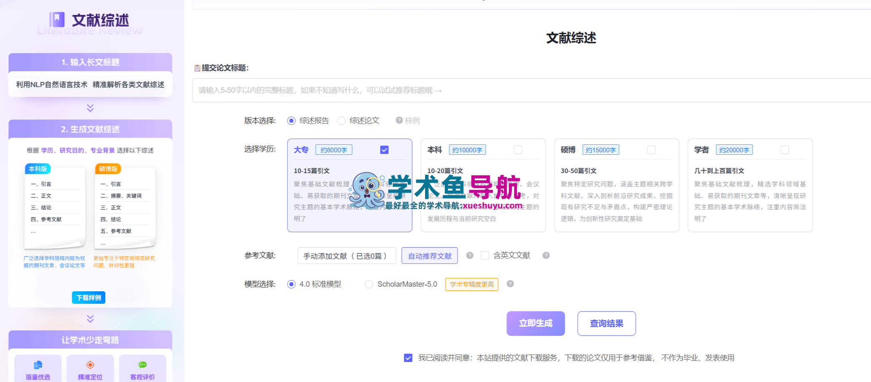The image size is (871, 382).
Task: Click the 文献综述 book logo icon
Action: tap(58, 19)
